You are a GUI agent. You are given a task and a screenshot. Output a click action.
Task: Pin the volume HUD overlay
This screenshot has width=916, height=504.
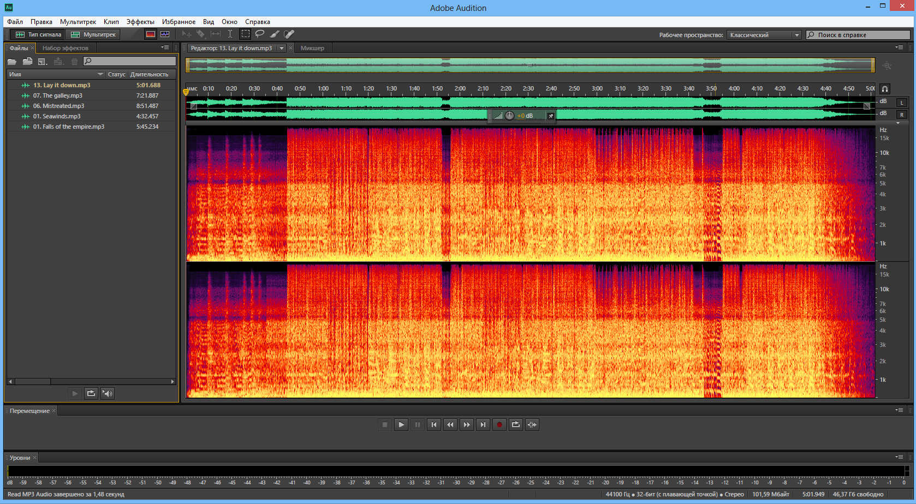(551, 116)
